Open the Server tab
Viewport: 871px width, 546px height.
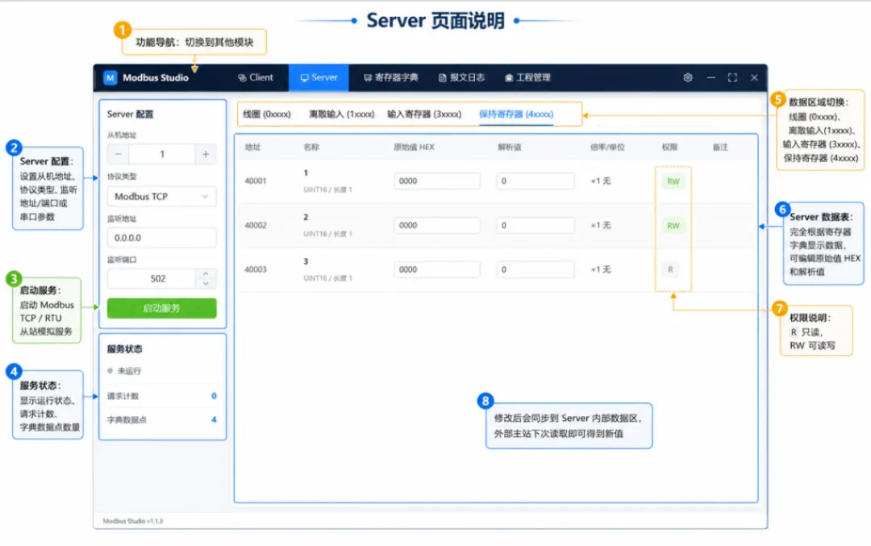[x=319, y=77]
